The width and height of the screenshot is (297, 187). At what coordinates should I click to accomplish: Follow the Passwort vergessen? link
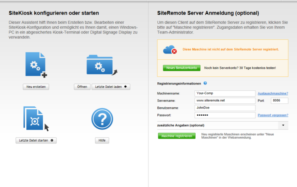(273, 115)
